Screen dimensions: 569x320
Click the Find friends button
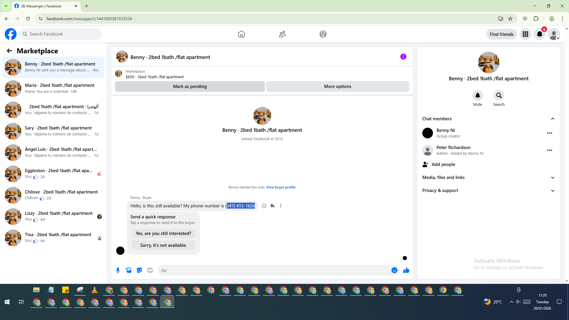point(502,34)
